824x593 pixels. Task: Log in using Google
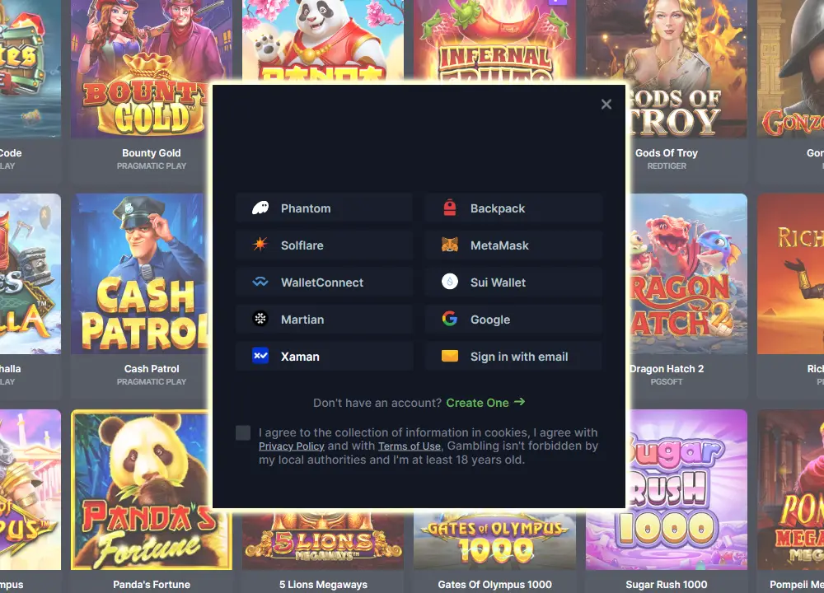[513, 319]
